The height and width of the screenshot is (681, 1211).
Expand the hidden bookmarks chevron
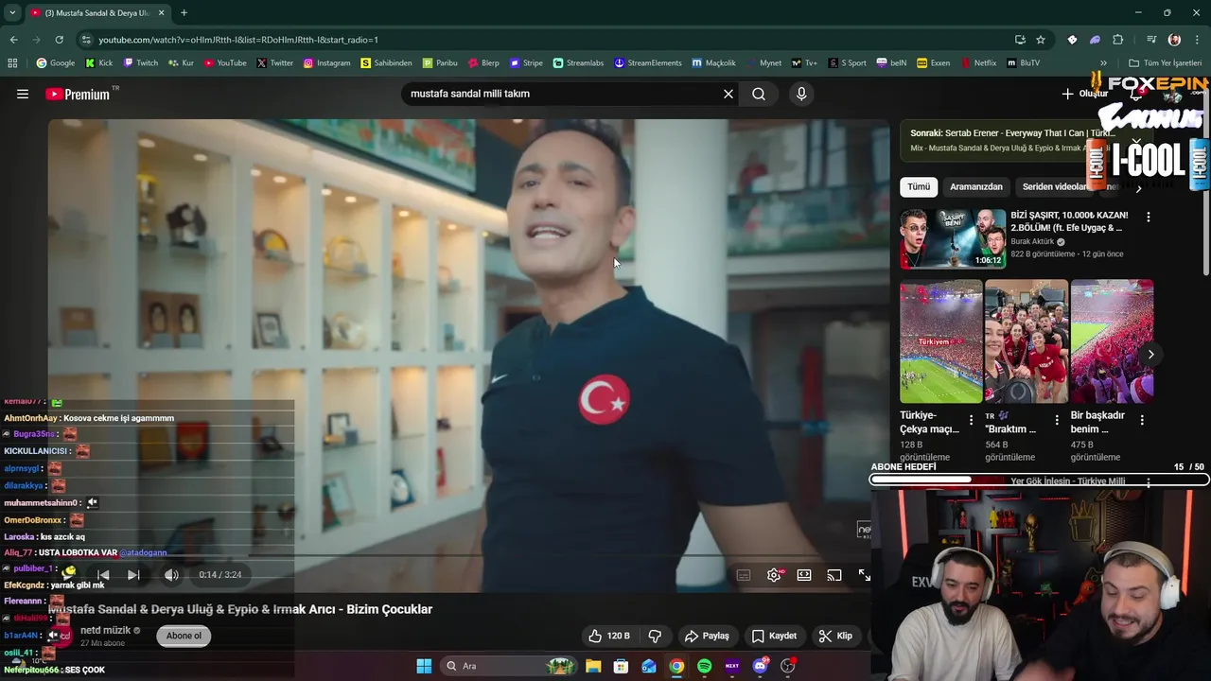[x=1103, y=63]
